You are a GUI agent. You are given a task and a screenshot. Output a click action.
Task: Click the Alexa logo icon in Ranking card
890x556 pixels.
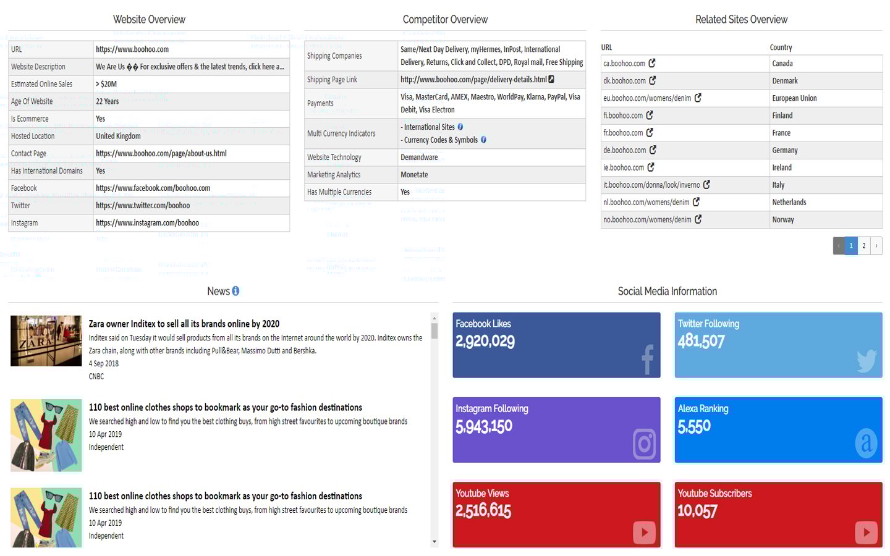click(866, 443)
